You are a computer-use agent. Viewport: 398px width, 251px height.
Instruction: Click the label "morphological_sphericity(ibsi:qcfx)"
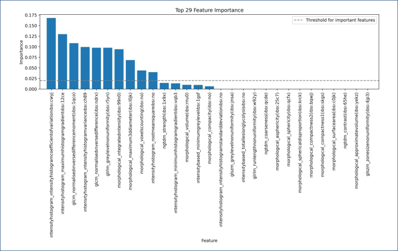(x=288, y=129)
